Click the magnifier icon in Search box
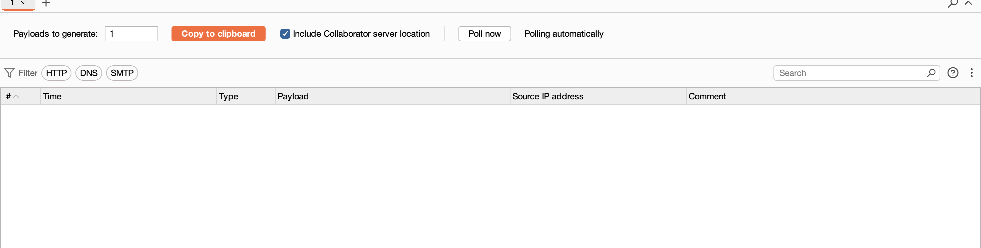Image resolution: width=981 pixels, height=248 pixels. coord(931,73)
